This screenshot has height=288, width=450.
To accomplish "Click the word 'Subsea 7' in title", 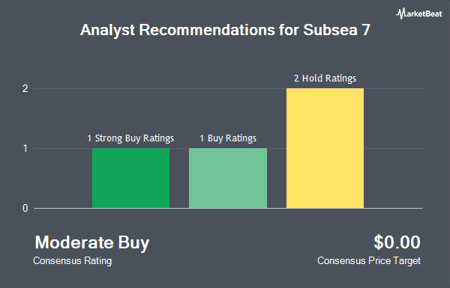I will pos(337,30).
